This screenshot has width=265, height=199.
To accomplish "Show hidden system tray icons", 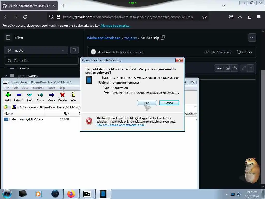I will [226, 194].
